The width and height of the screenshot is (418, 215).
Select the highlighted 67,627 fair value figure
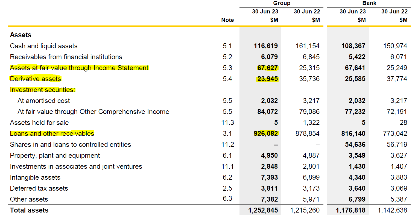click(x=267, y=68)
